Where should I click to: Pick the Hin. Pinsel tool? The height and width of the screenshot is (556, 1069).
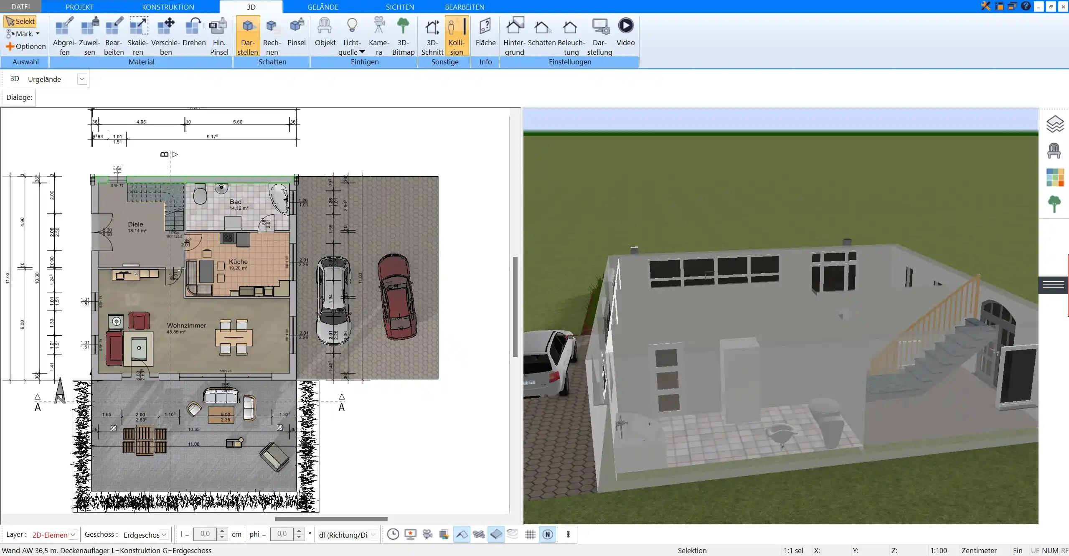click(x=219, y=36)
